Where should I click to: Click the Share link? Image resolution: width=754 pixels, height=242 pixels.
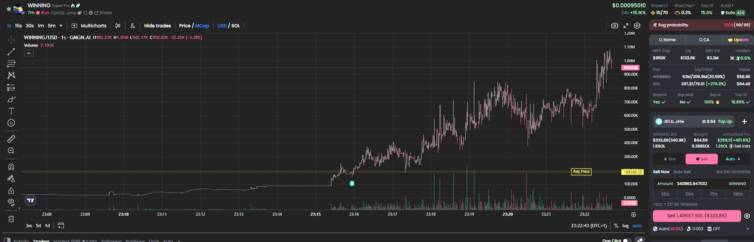(x=103, y=13)
